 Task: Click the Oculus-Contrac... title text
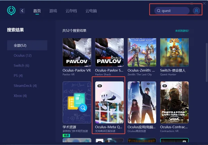174,127
